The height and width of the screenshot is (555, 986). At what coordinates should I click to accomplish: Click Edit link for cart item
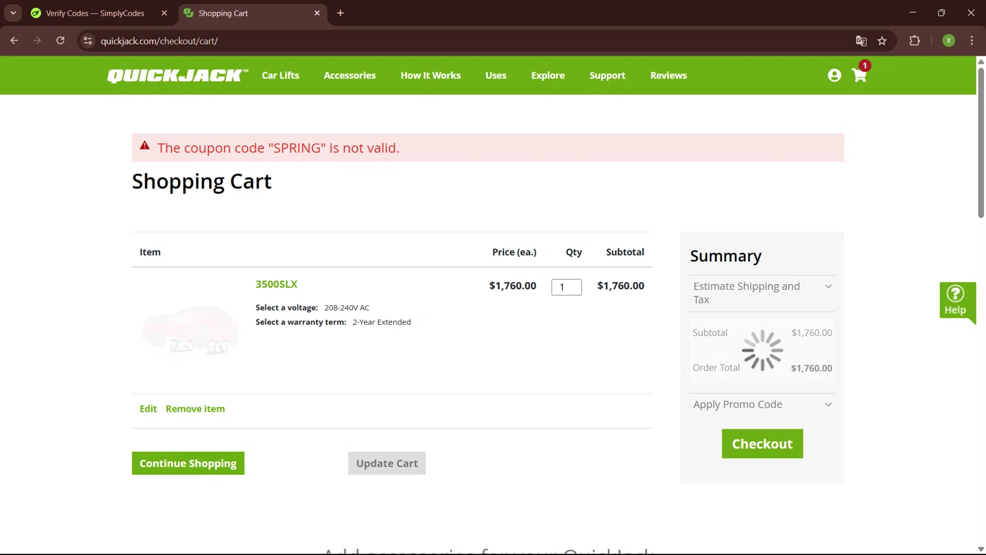click(x=148, y=409)
